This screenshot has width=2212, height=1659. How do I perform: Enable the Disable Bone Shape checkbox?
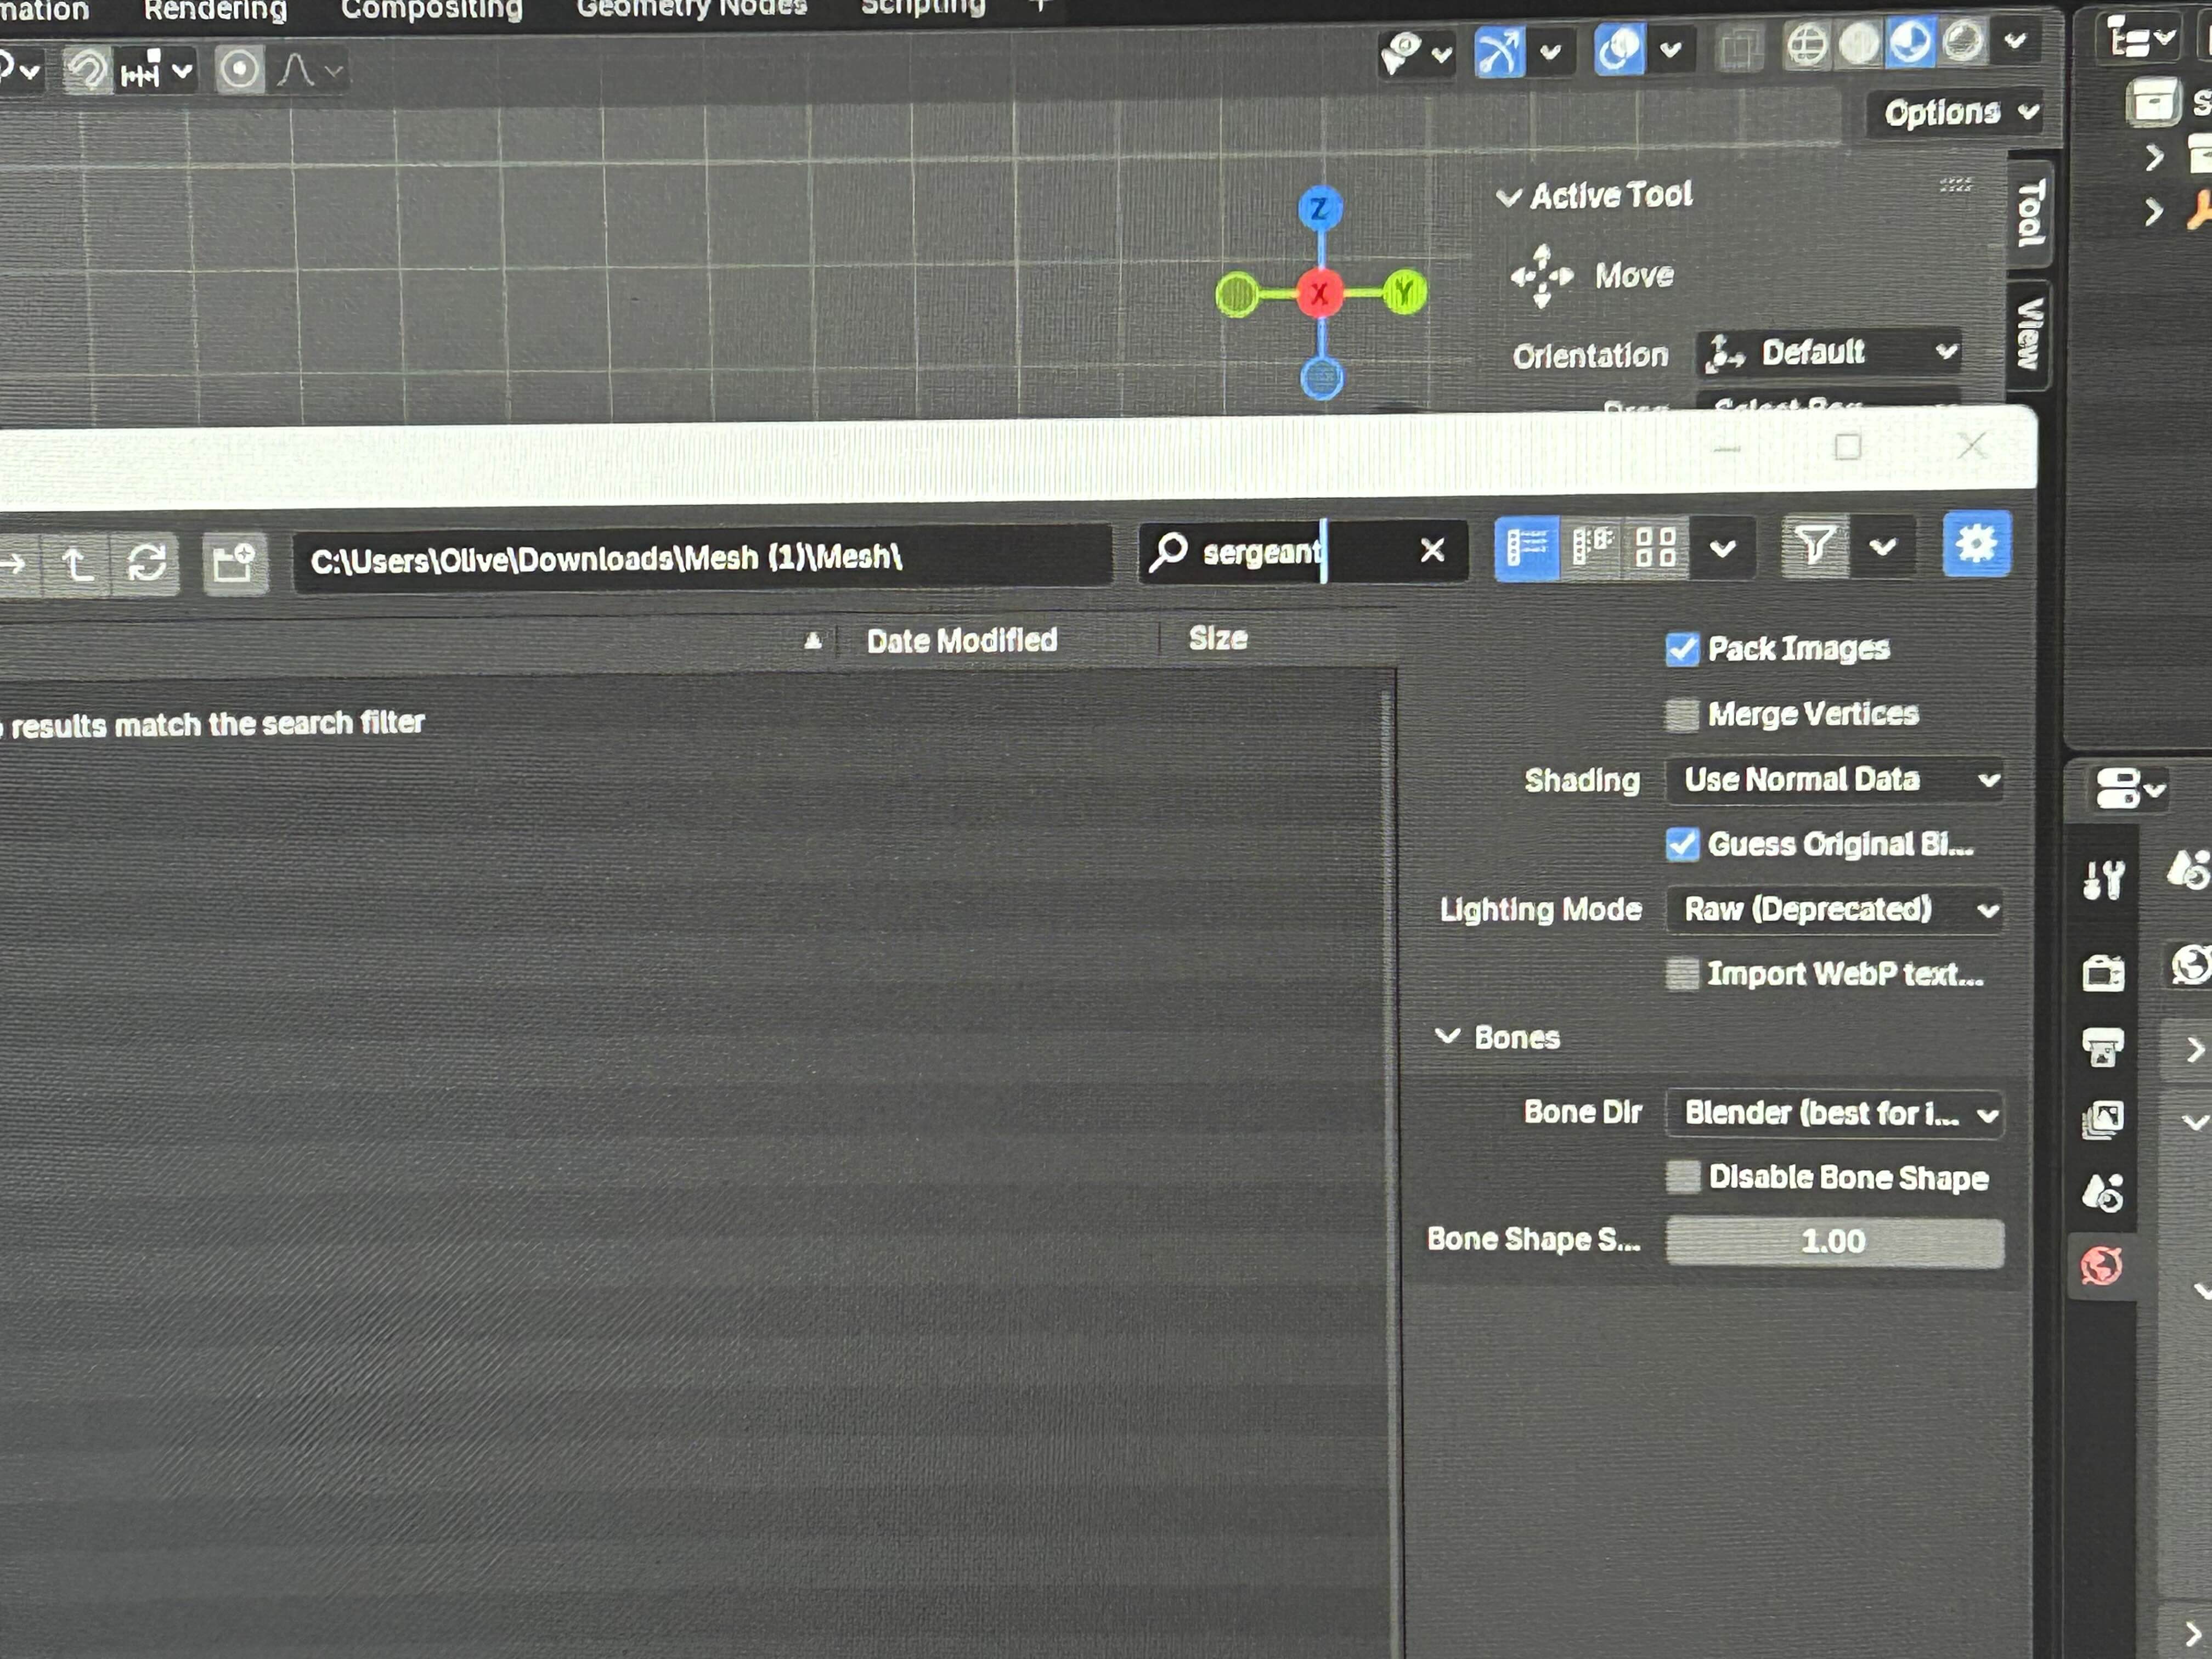tap(1683, 1177)
